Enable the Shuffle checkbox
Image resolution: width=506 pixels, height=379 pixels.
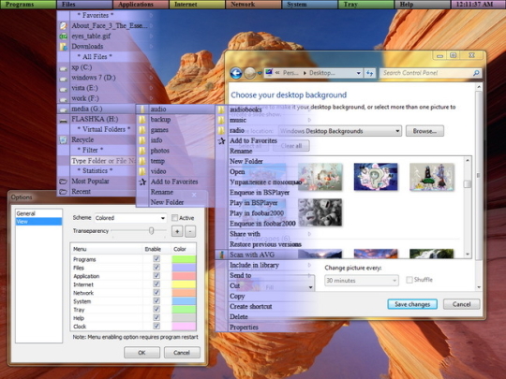[409, 280]
